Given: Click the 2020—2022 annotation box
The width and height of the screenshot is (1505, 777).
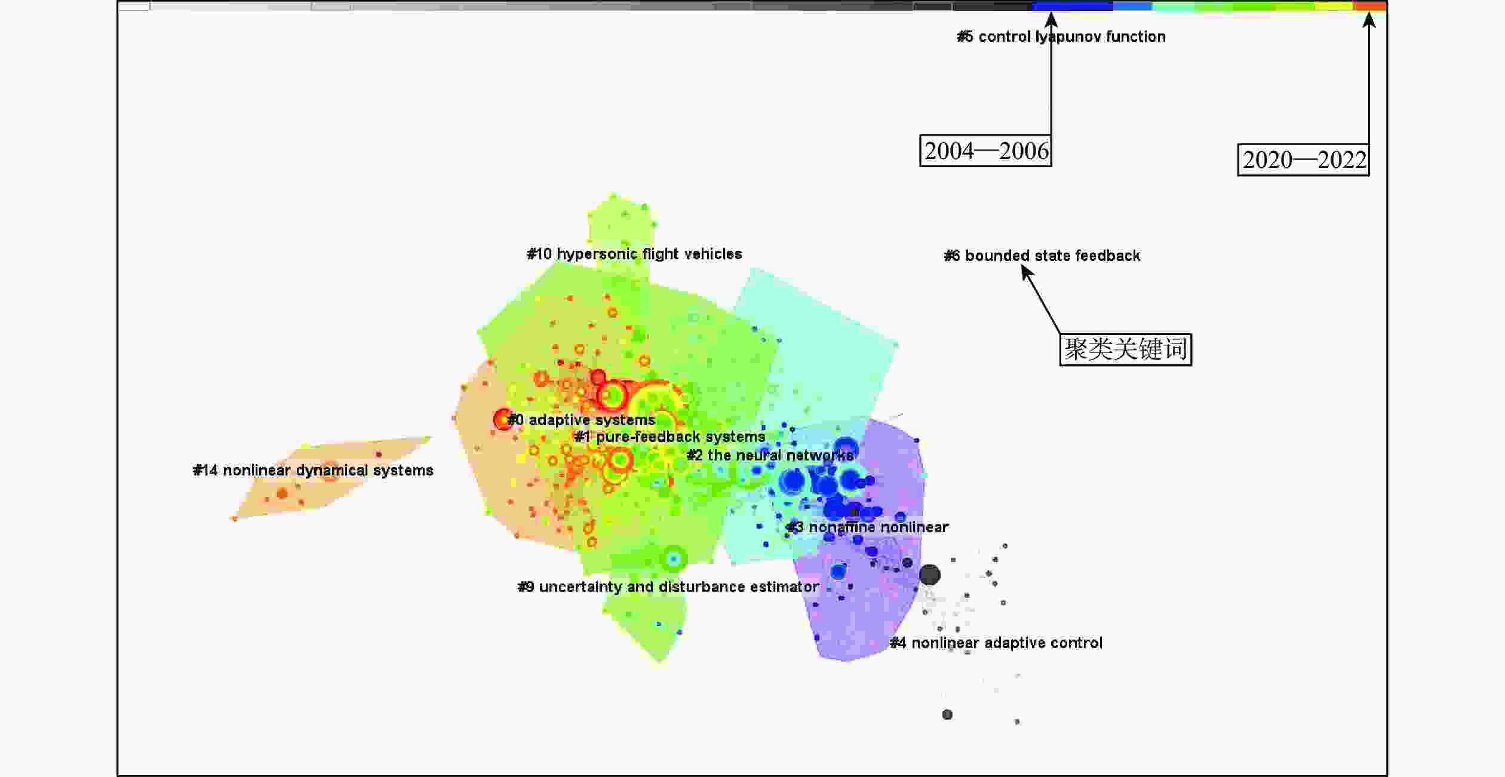Looking at the screenshot, I should click(1303, 159).
